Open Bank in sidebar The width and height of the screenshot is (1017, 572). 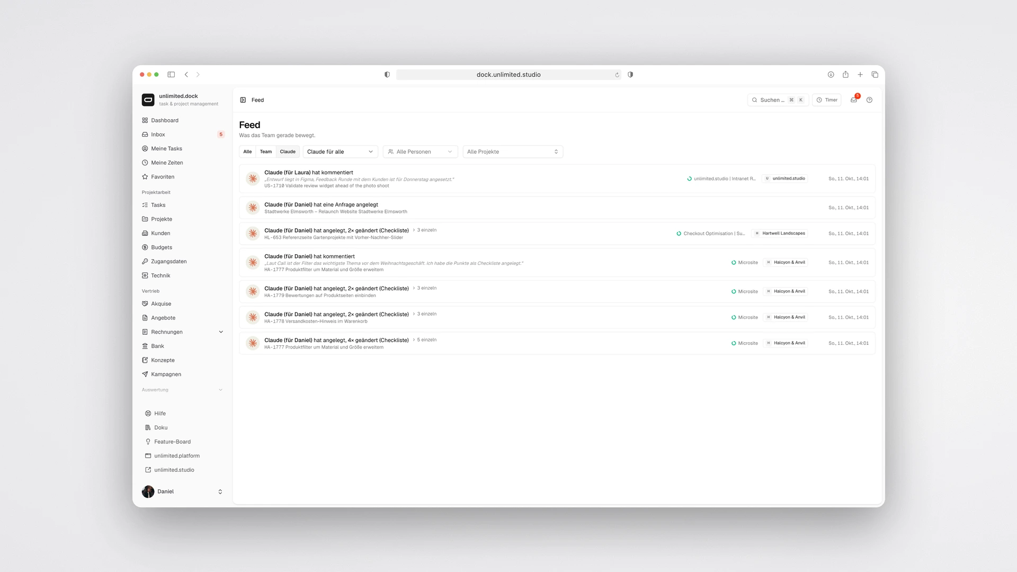coord(183,346)
